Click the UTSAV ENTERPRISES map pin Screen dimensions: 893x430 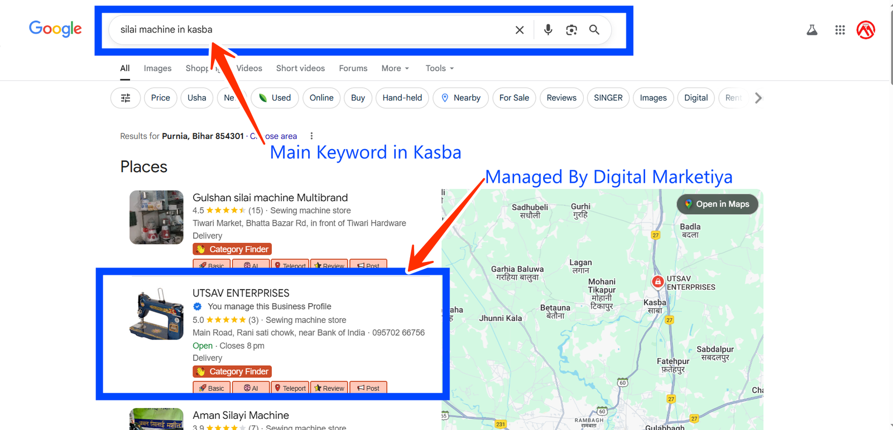pos(657,281)
